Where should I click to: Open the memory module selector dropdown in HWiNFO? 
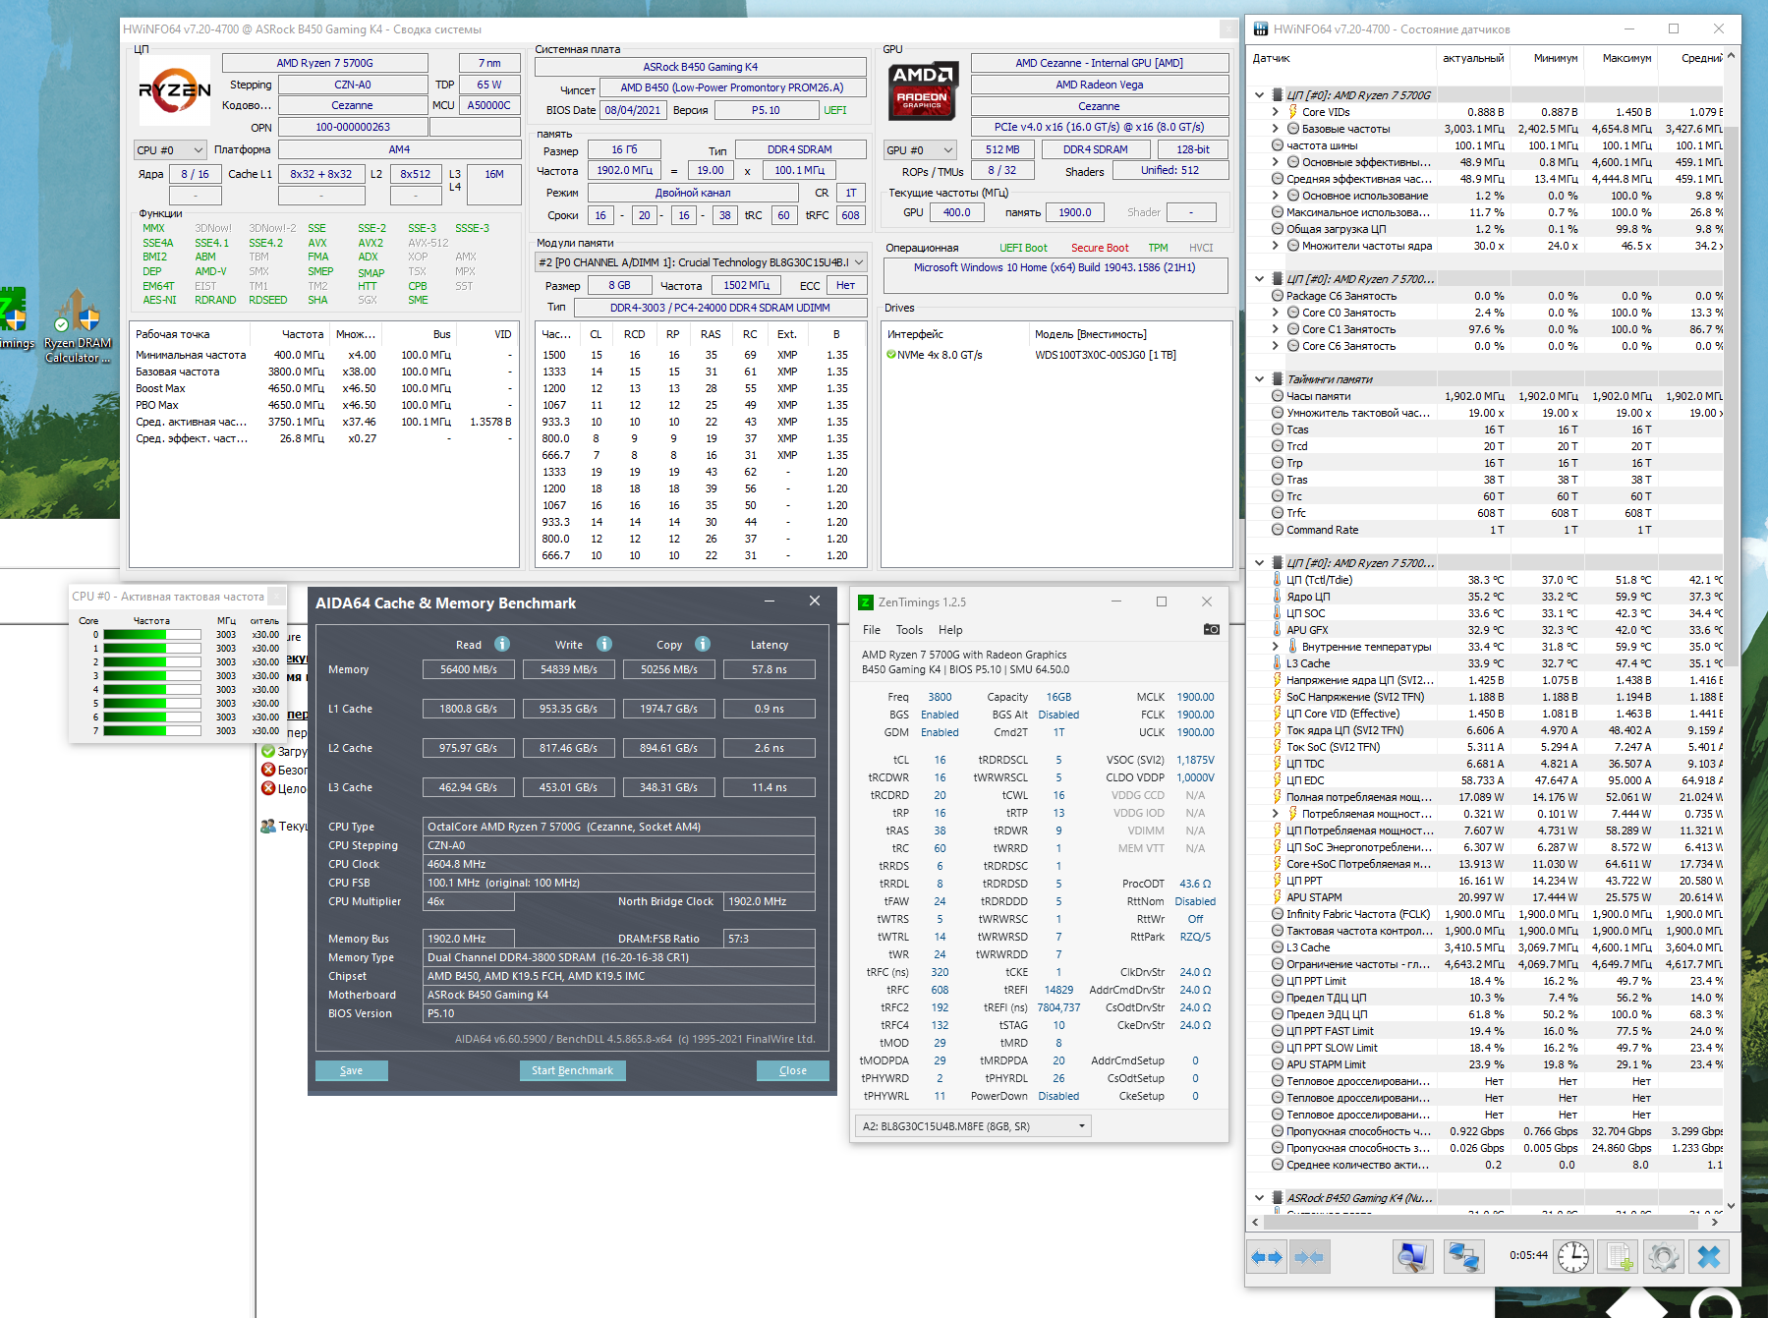(x=702, y=262)
